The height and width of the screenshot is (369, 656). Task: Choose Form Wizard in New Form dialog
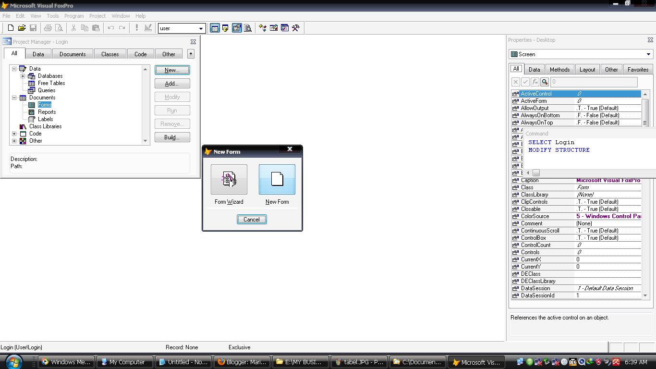point(229,179)
